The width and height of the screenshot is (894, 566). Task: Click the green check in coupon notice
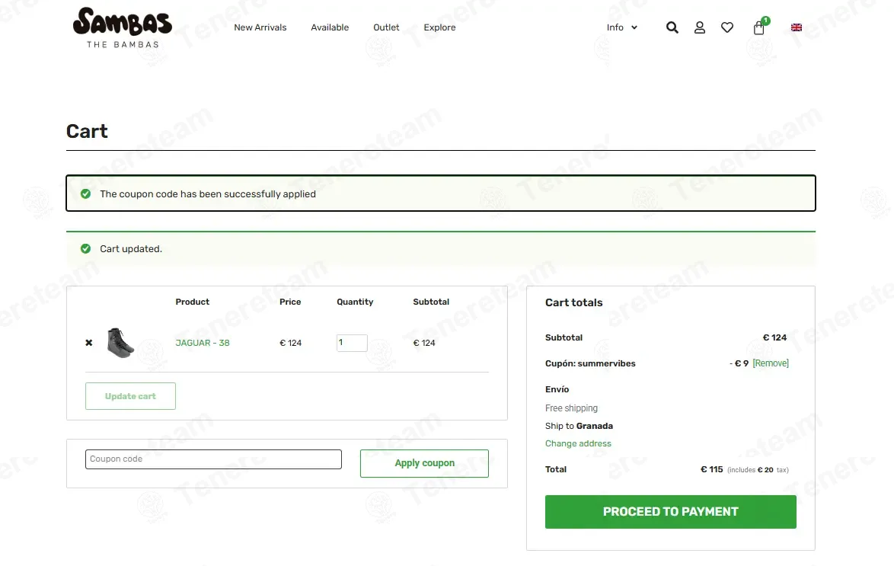85,194
